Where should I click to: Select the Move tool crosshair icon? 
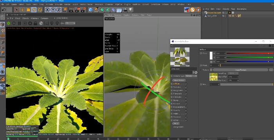[22, 10]
